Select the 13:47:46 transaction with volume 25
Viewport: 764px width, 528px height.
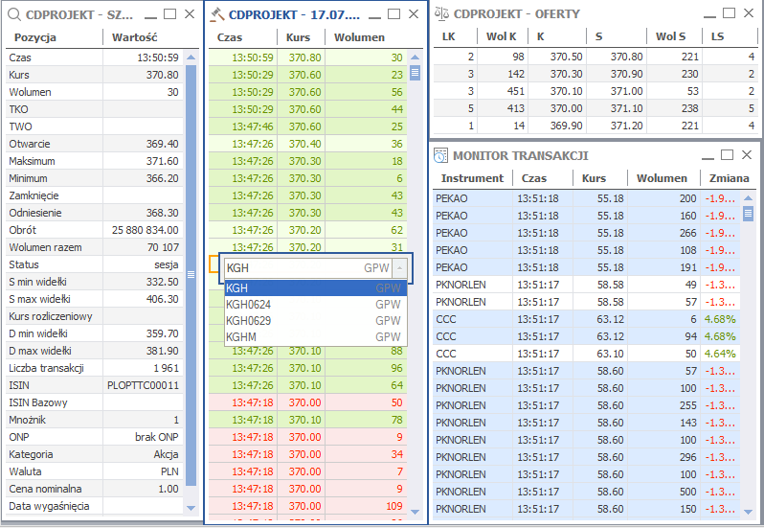pos(308,126)
